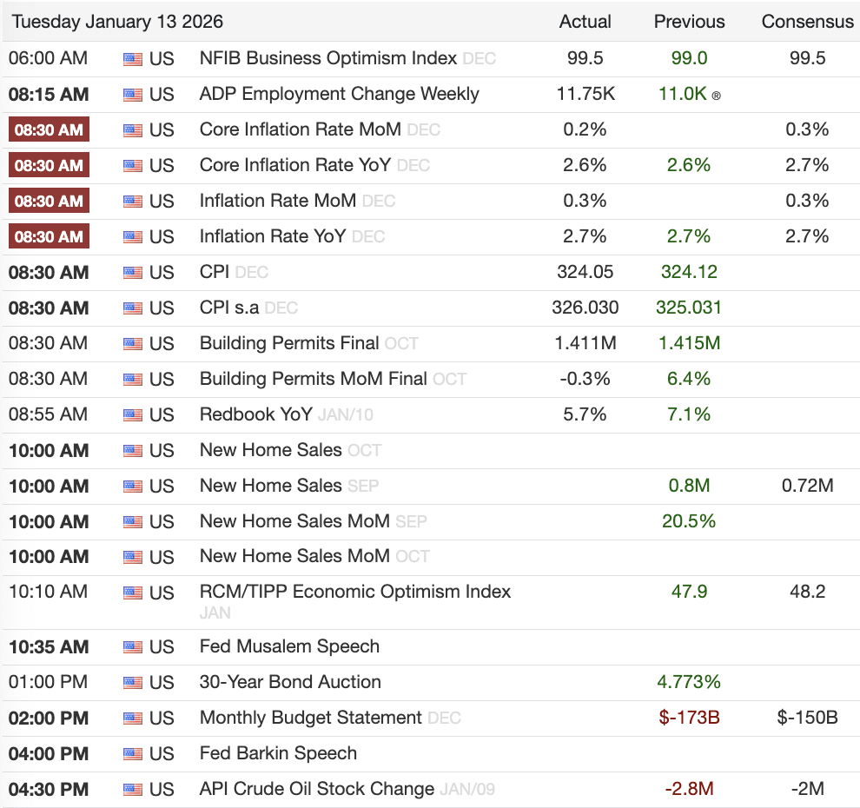Screen dimensions: 860x808
Task: Click the US flag beside NFIB Business Optimism Index
Action: [132, 58]
